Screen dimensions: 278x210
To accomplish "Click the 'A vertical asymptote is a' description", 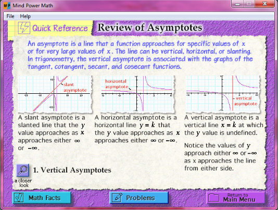I will [x=224, y=125].
